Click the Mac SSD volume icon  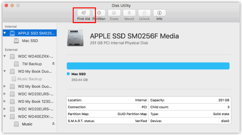click(x=16, y=41)
